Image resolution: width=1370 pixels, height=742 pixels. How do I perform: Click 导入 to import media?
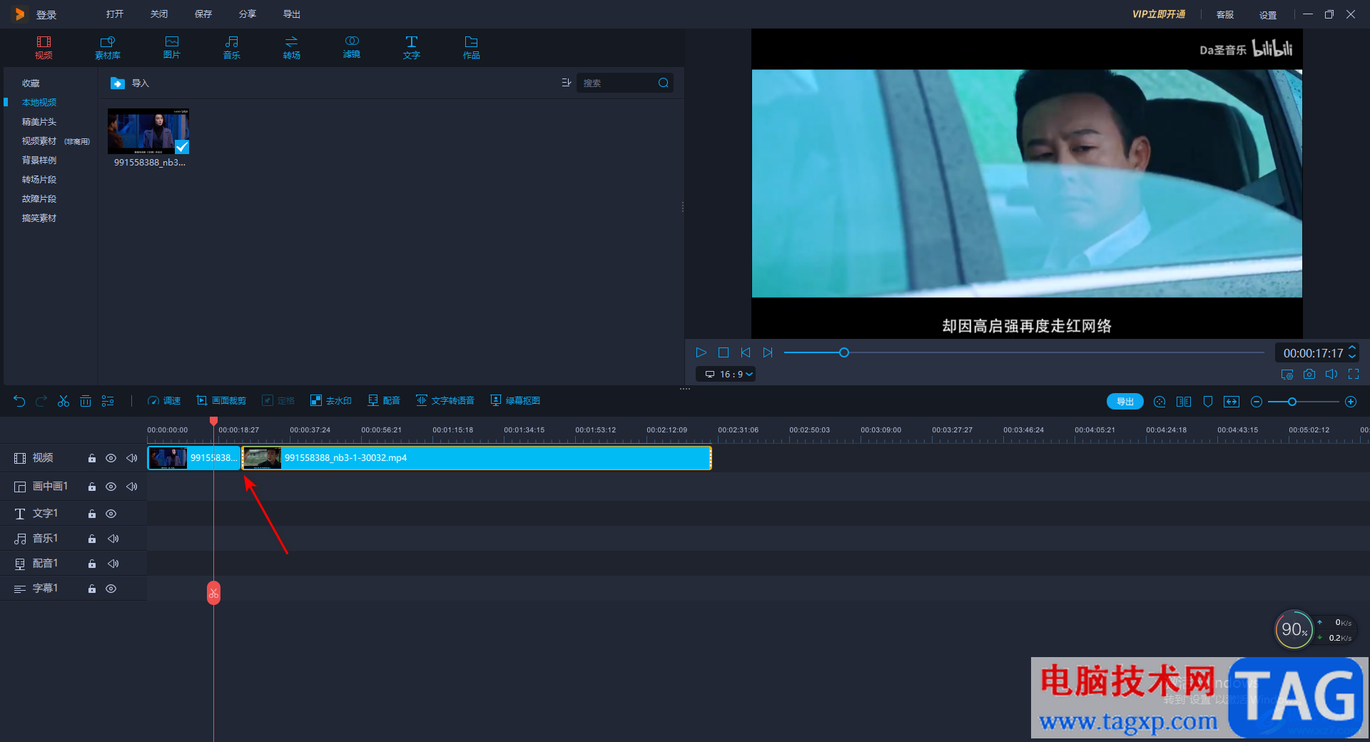pos(130,83)
